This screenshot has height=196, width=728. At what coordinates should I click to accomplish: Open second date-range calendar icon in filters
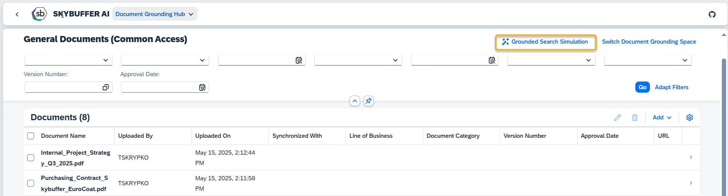[x=492, y=60]
